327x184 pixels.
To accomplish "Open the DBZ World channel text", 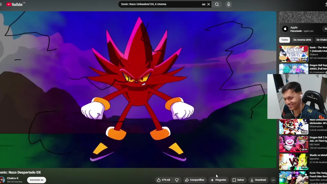I will (314, 144).
